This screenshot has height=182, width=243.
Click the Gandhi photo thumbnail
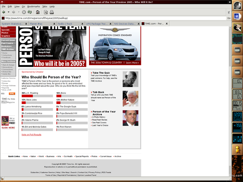131,79
